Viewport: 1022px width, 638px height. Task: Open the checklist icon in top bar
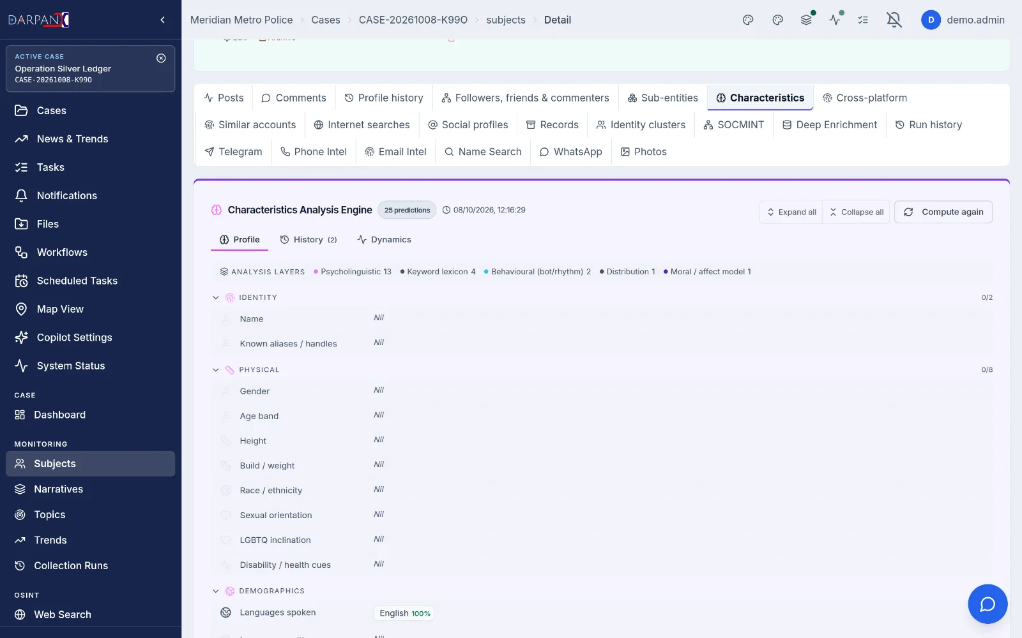click(x=863, y=20)
